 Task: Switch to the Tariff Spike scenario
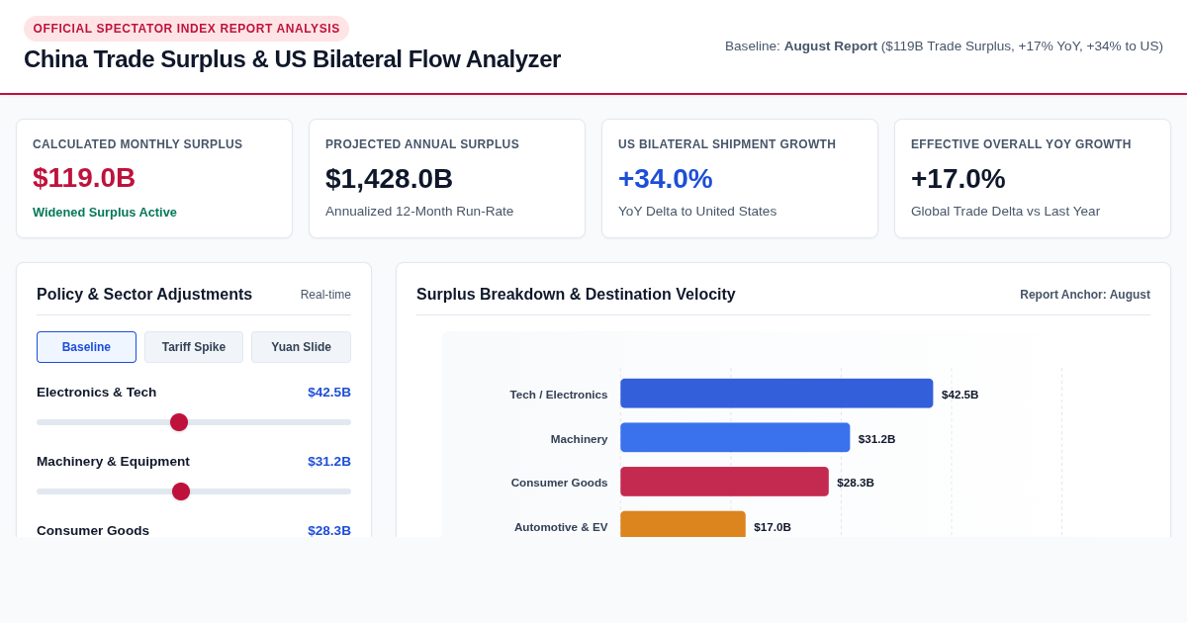[194, 347]
